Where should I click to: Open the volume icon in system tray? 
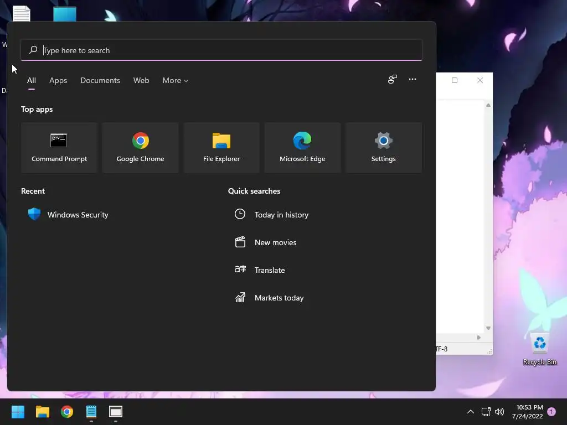[499, 412]
